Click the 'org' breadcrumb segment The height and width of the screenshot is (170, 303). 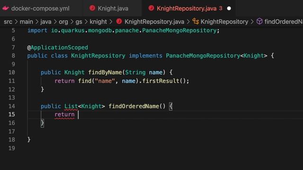[63, 22]
